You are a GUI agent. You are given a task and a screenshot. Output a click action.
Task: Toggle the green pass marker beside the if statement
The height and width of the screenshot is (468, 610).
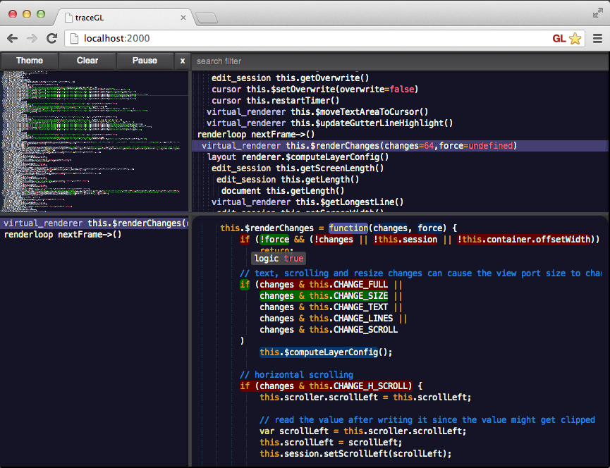click(245, 284)
